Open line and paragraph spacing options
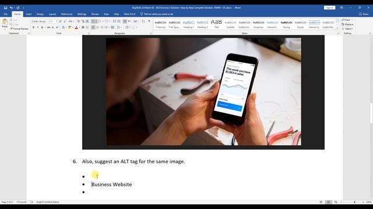 [119, 27]
